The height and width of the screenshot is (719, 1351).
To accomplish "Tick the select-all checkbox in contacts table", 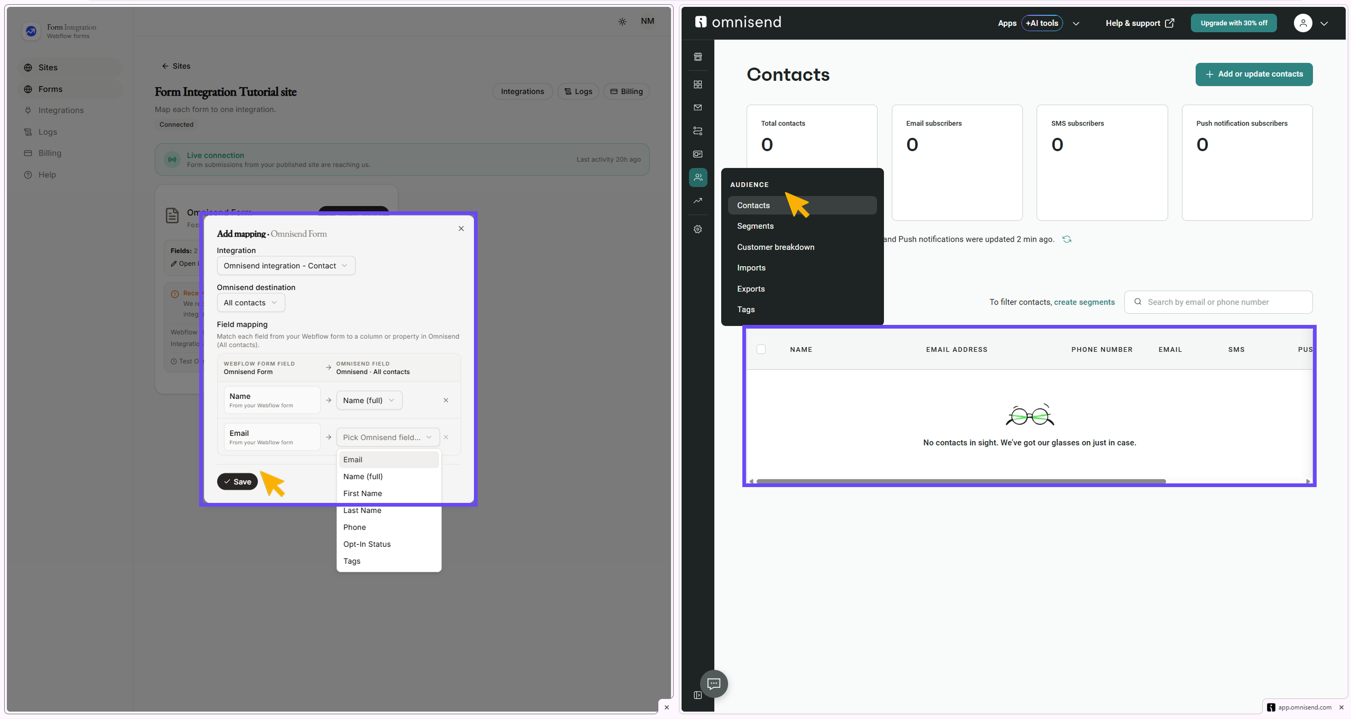I will 761,349.
